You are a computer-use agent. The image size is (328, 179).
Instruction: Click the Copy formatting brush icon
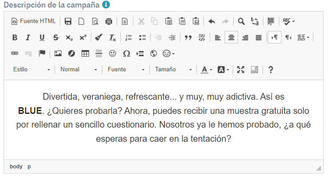pyautogui.click(x=98, y=38)
